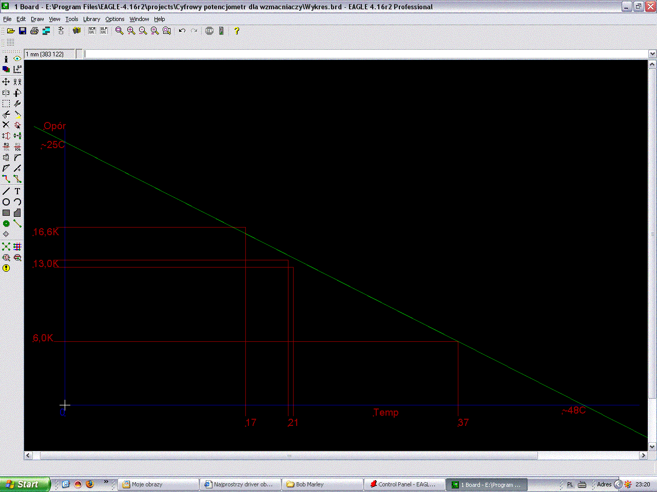Viewport: 657px width, 492px height.
Task: Select the Circle tool
Action: pos(6,202)
